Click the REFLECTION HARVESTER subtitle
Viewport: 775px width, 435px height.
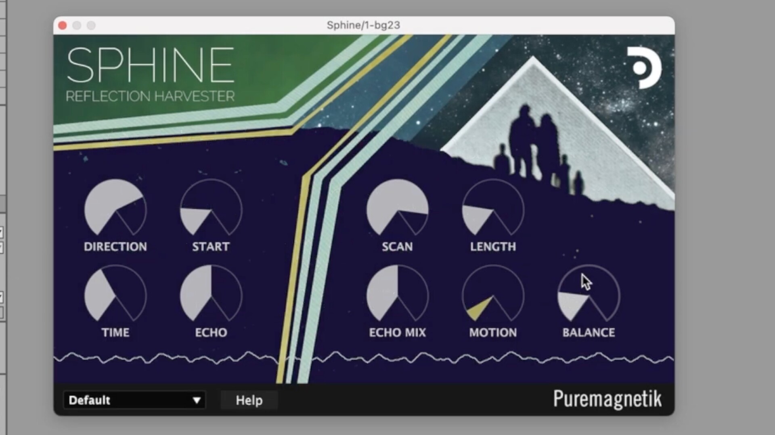(x=150, y=96)
